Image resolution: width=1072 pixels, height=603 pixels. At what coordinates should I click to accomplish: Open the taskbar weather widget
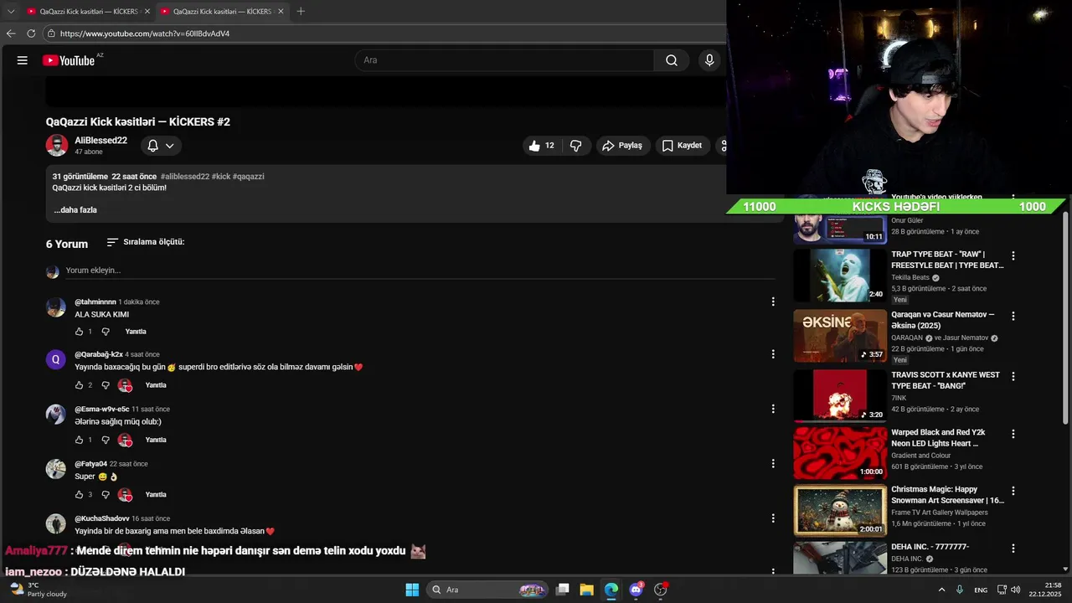coord(39,590)
